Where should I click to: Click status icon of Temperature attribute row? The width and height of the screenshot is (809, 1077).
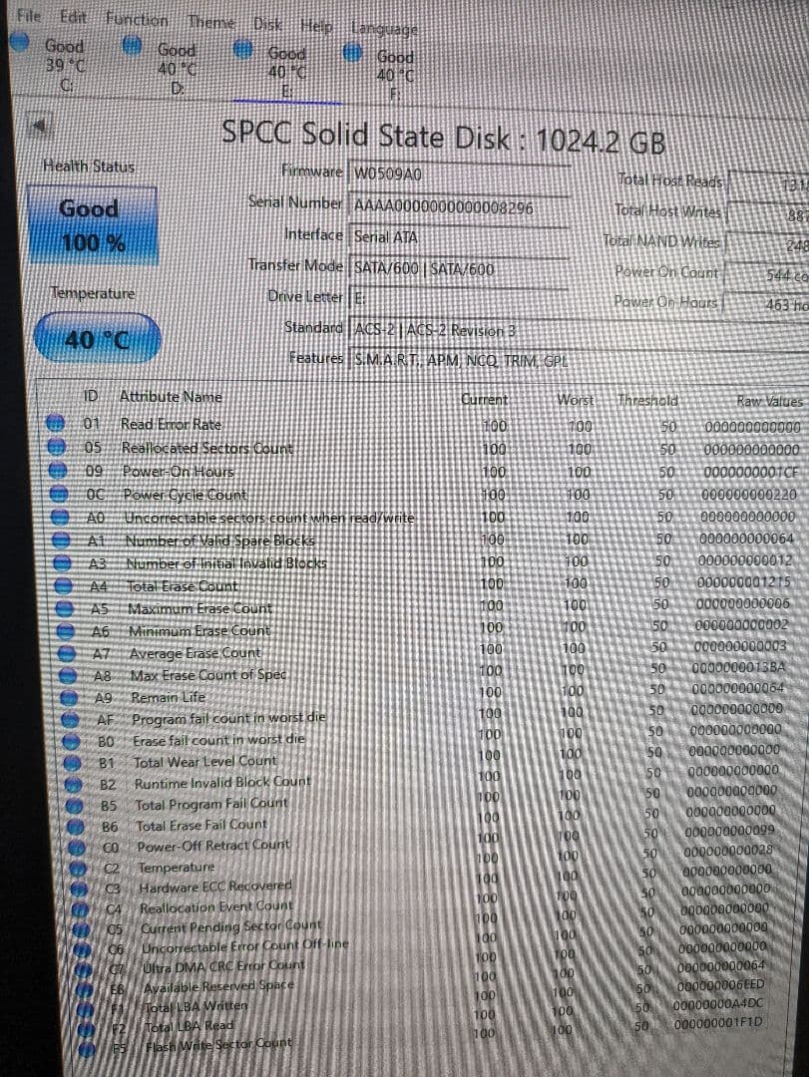tap(78, 869)
